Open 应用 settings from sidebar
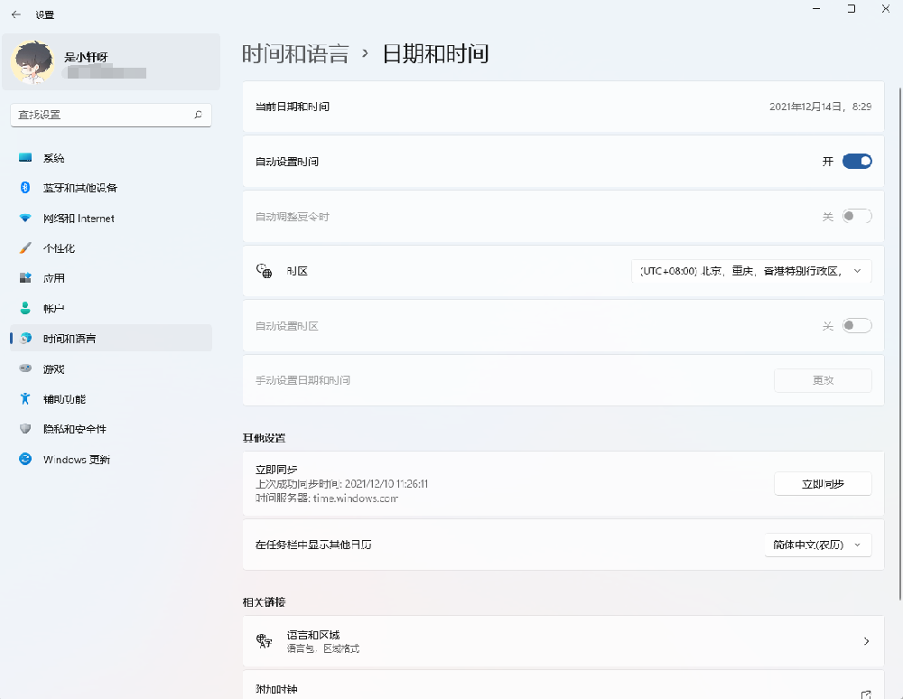The image size is (903, 699). (x=52, y=277)
